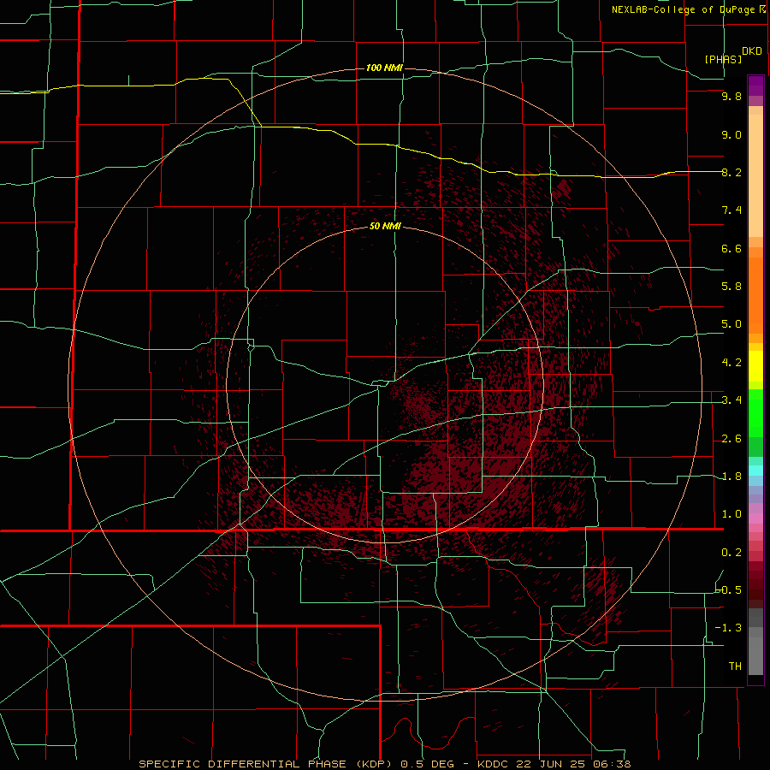Click the 5.8 value on the color scale
The height and width of the screenshot is (770, 770).
tap(731, 287)
